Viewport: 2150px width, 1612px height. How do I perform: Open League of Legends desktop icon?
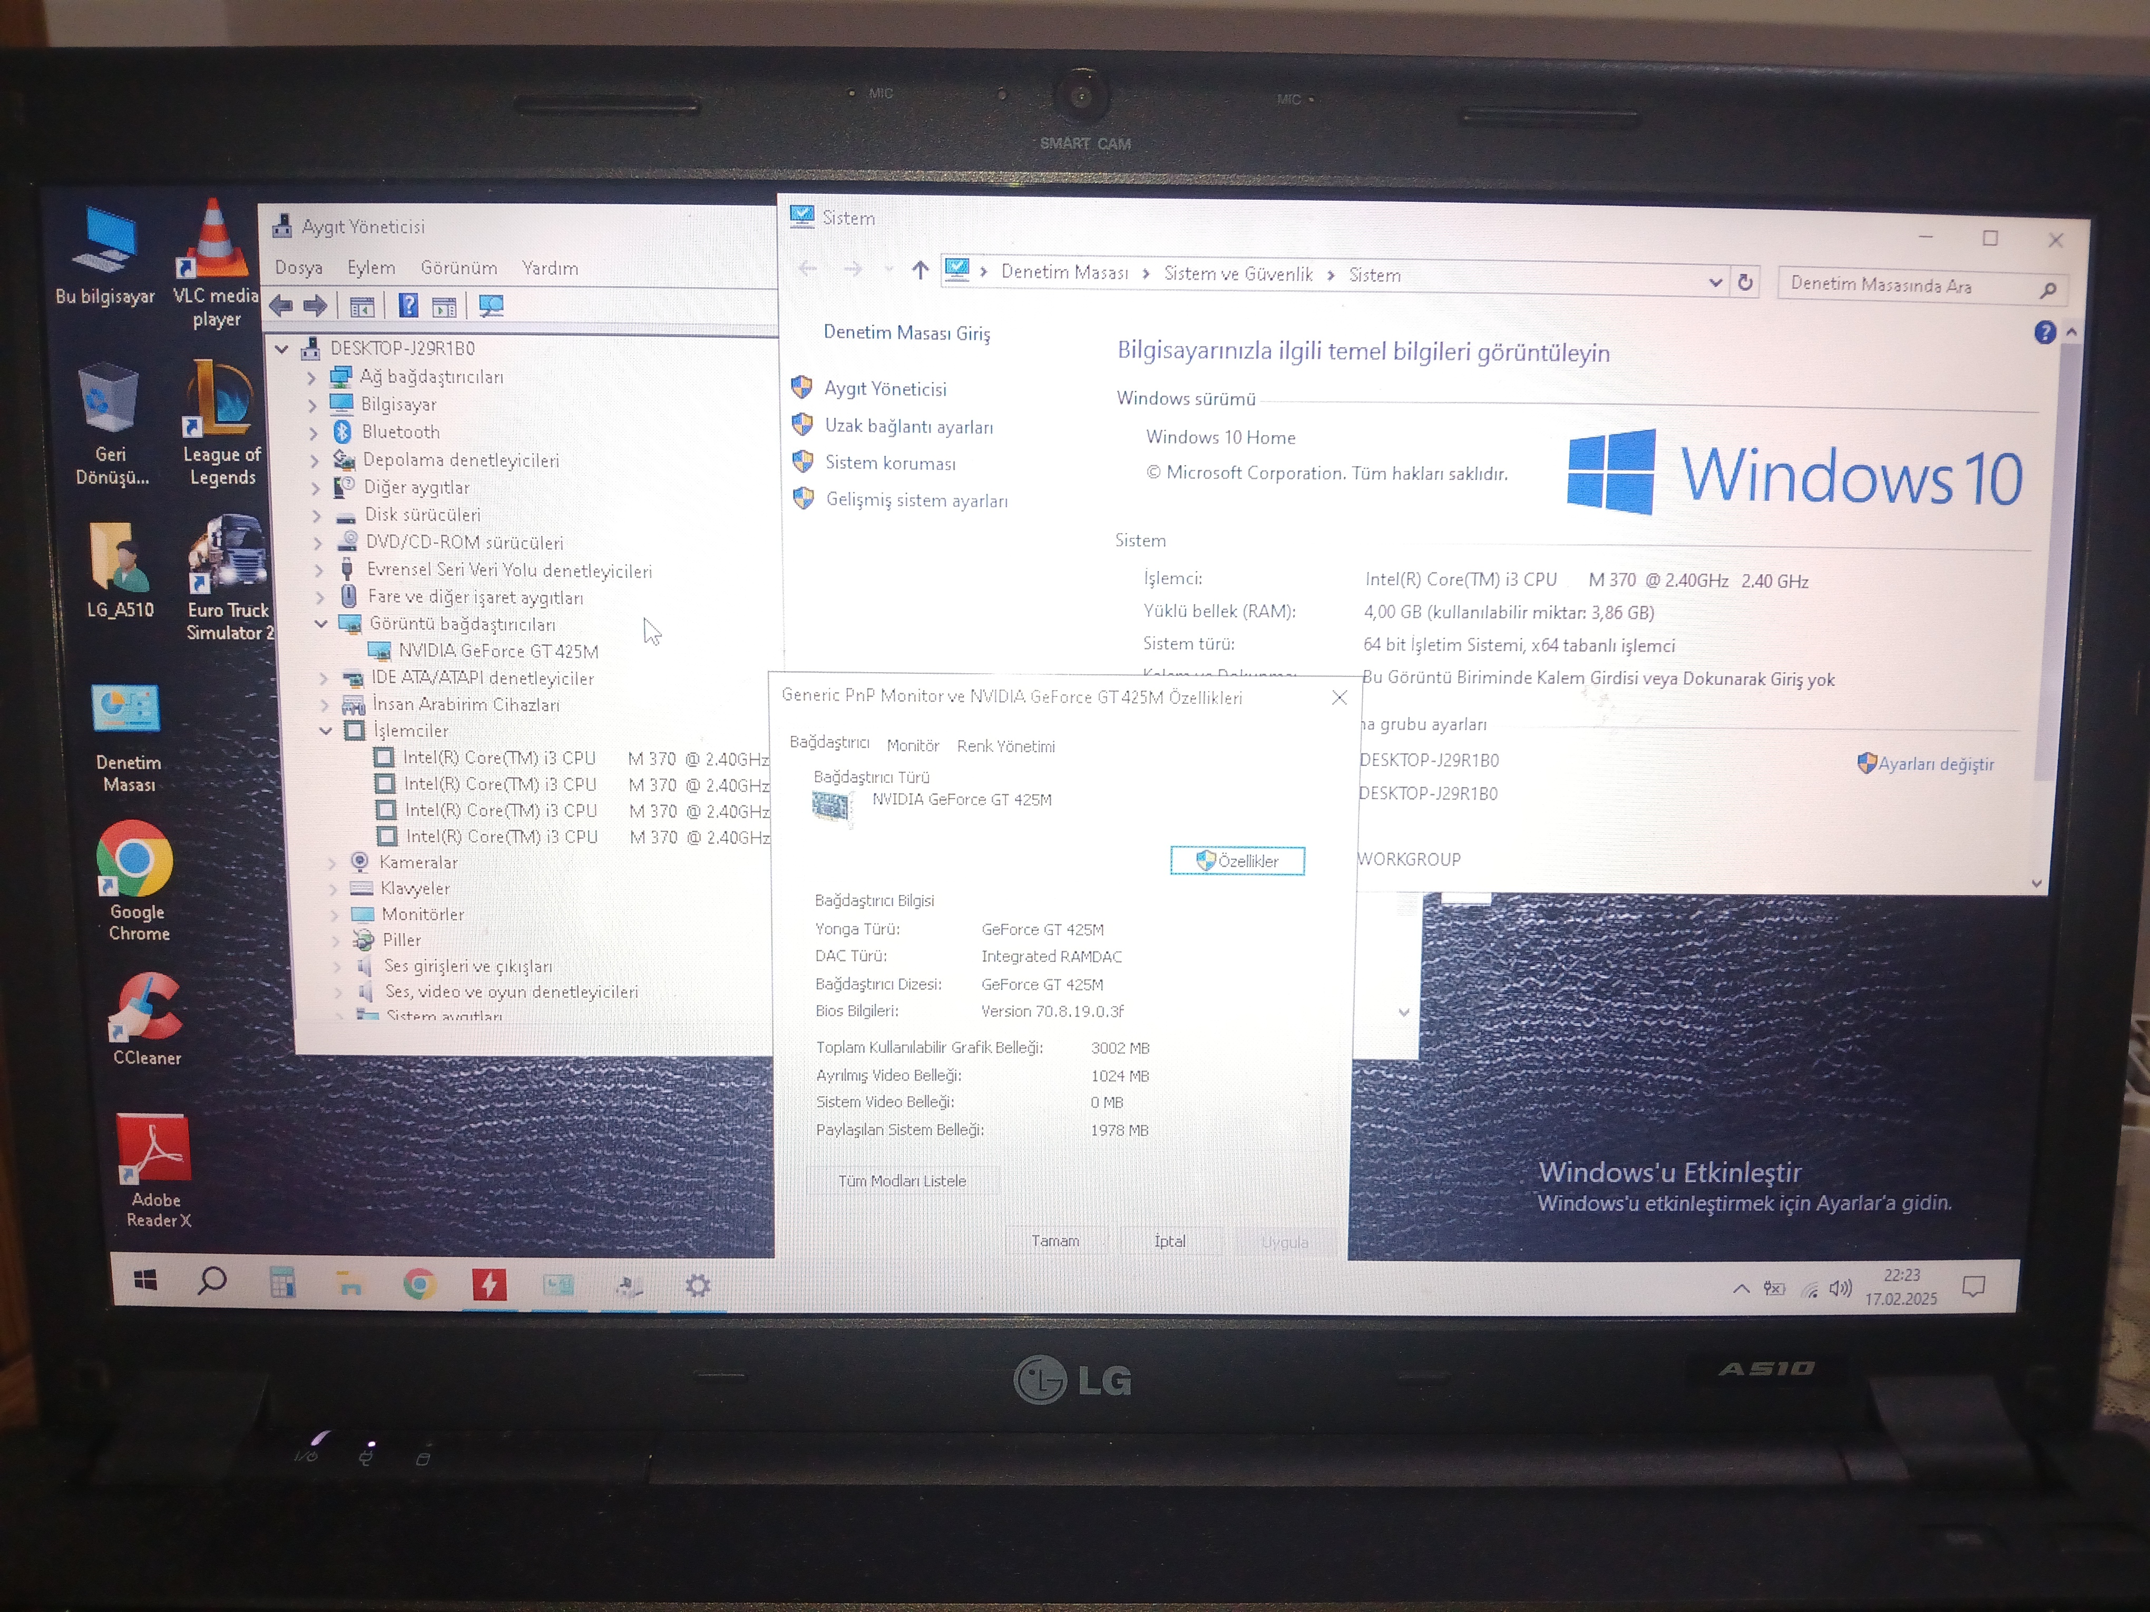(222, 422)
